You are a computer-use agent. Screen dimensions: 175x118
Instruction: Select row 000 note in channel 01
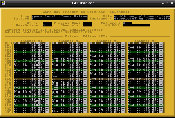click(17, 43)
